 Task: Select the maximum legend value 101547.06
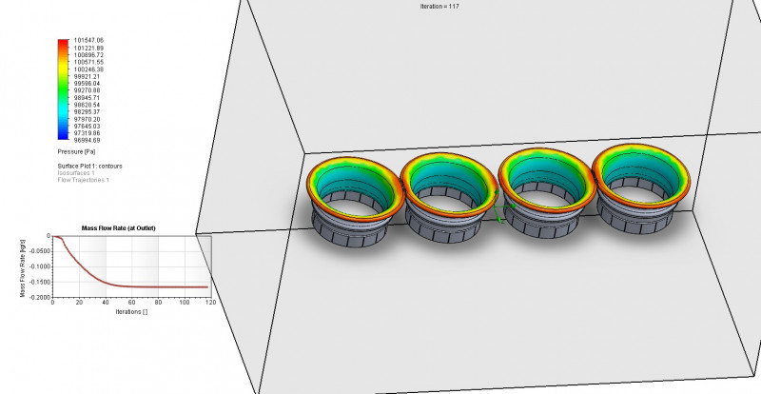(88, 40)
